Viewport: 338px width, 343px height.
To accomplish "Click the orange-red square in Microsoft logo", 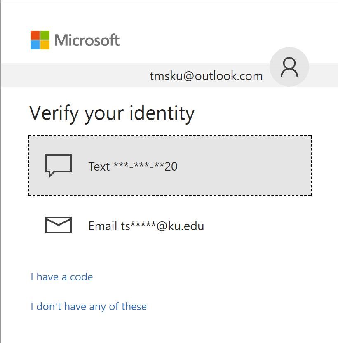I will point(35,35).
